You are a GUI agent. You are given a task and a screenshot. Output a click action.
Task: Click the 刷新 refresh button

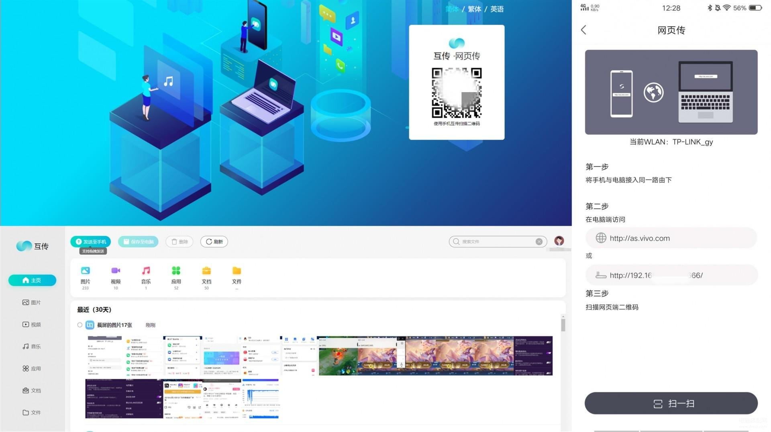[x=214, y=242]
